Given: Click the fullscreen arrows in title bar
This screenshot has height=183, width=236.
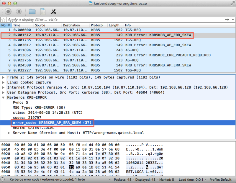Looking at the screenshot, I should [232, 4].
